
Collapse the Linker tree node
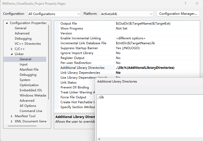12,54
